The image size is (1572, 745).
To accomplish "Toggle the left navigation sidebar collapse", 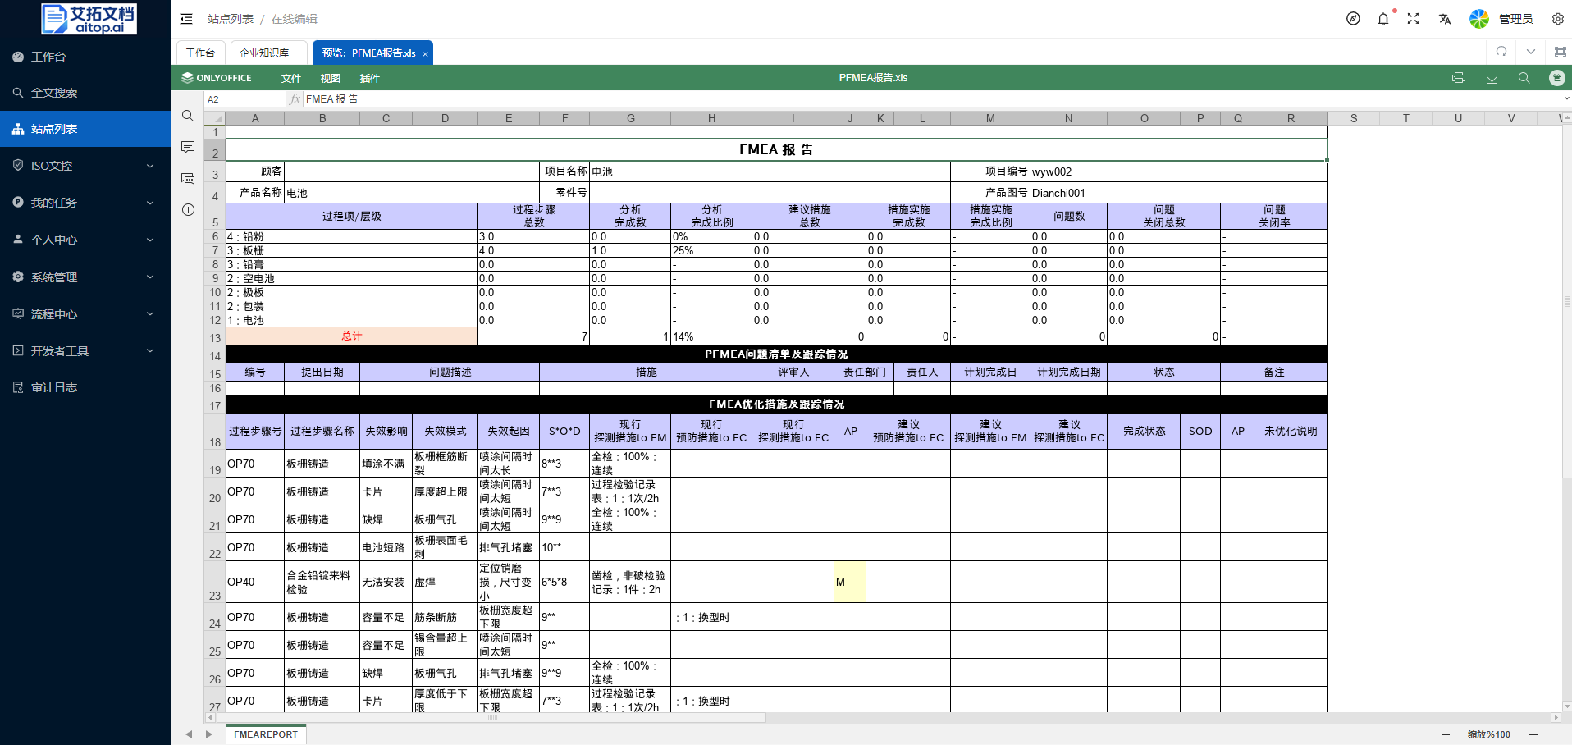I will [x=186, y=19].
